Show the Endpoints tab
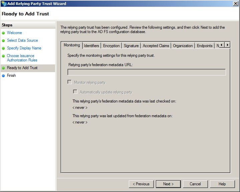The image size is (240, 192). pos(205,46)
